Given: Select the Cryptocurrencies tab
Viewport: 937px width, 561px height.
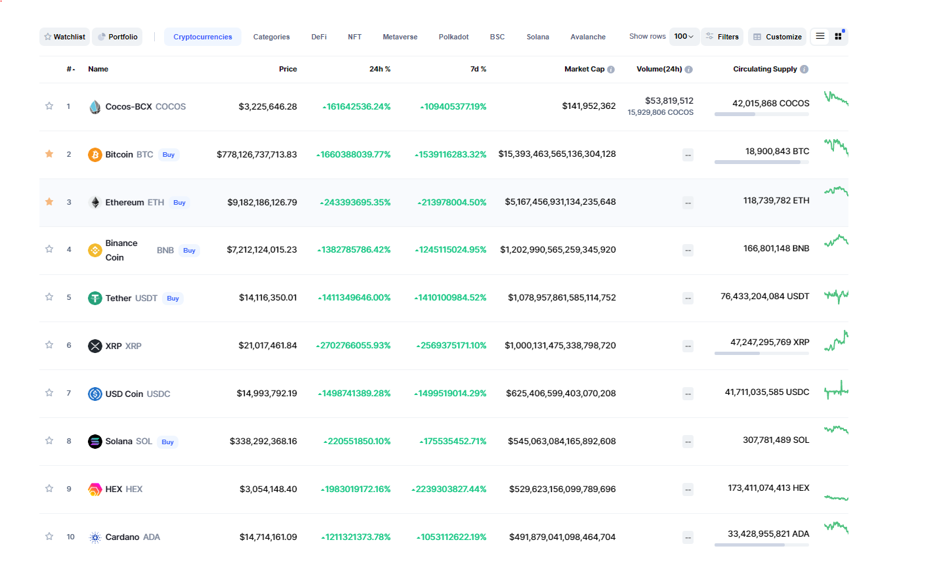Looking at the screenshot, I should pos(203,37).
